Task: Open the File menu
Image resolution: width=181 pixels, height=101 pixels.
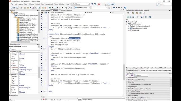Action: 12,4
